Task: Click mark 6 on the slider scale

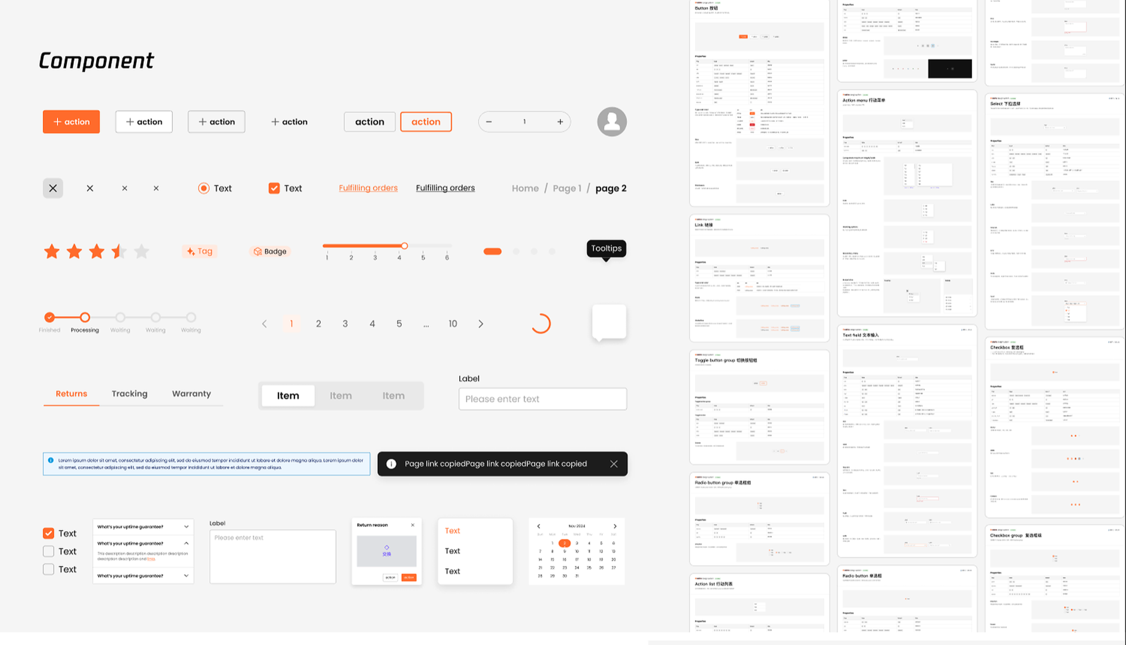Action: [447, 257]
